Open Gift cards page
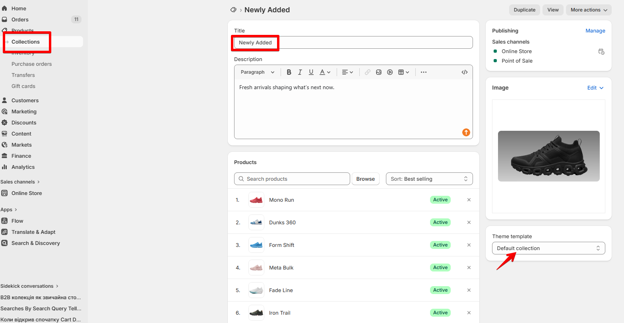Image resolution: width=624 pixels, height=323 pixels. point(23,86)
